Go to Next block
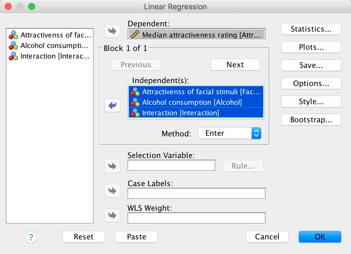The image size is (351, 254). (235, 65)
